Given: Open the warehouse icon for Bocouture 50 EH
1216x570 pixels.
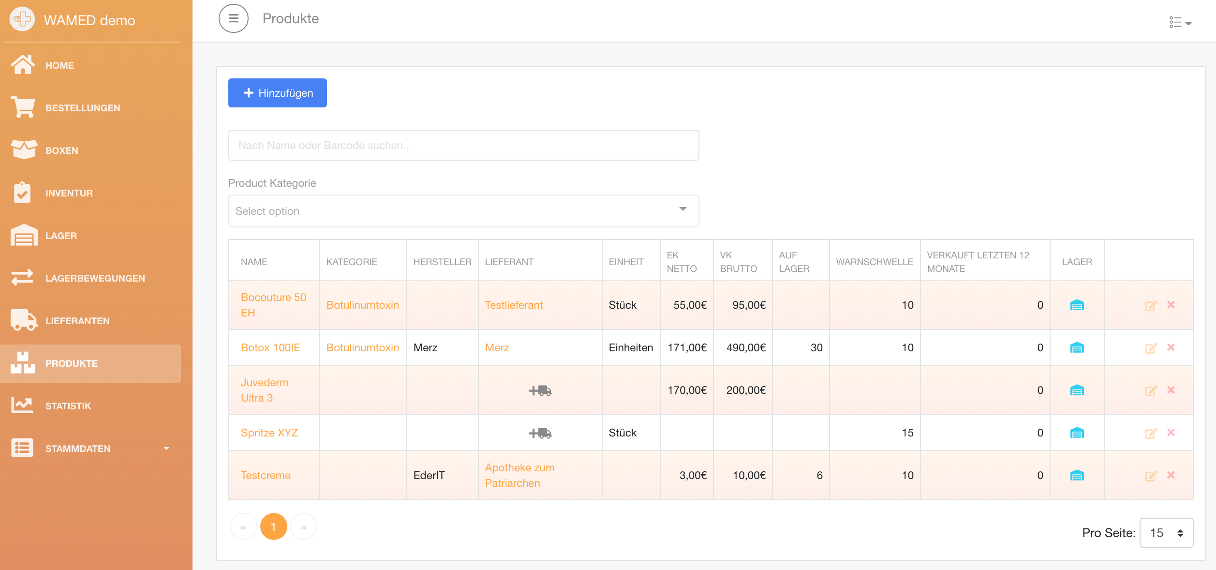Looking at the screenshot, I should click(x=1077, y=305).
